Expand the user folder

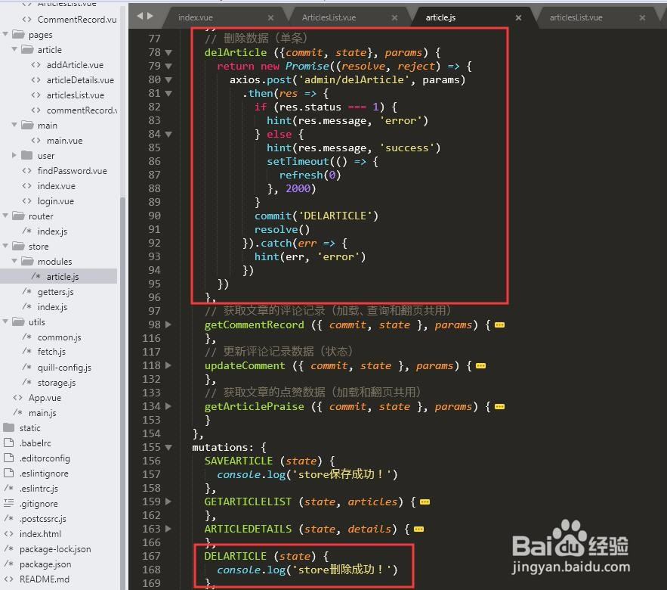[x=14, y=155]
